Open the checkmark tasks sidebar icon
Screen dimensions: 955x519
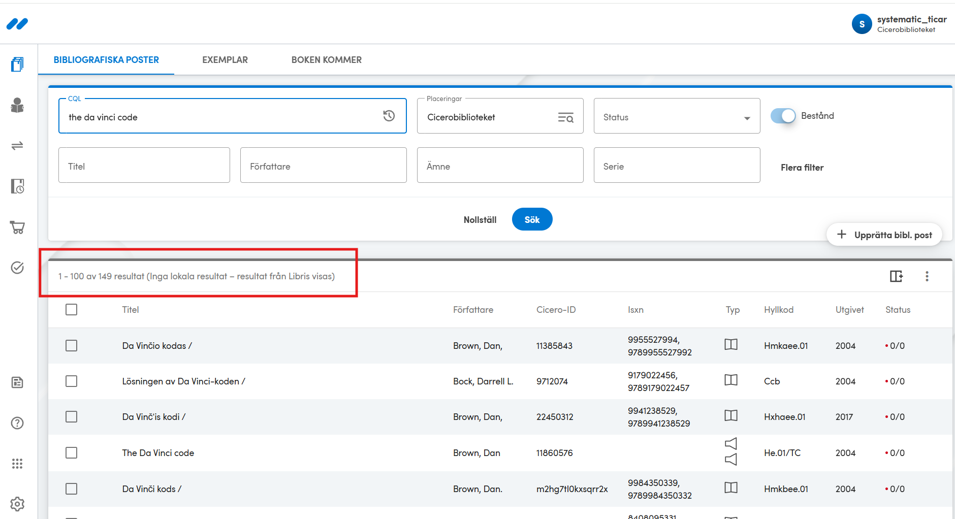point(17,268)
